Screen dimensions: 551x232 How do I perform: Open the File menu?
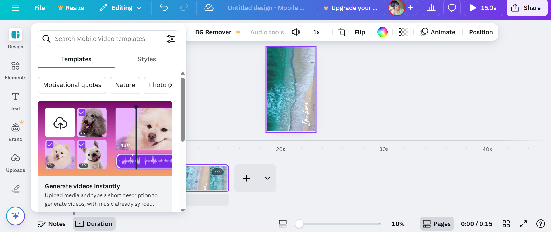point(40,8)
